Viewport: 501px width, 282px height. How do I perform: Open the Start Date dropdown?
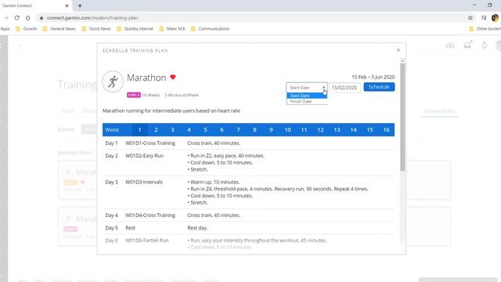(307, 88)
